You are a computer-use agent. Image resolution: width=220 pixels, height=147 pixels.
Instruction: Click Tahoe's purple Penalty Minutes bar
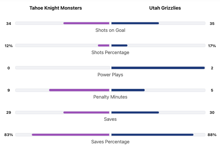point(79,90)
